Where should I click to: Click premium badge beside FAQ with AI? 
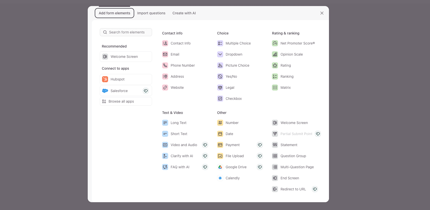205,167
